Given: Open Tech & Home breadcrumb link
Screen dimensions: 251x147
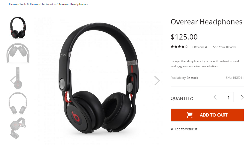Looking at the screenshot, I should pyautogui.click(x=29, y=4).
